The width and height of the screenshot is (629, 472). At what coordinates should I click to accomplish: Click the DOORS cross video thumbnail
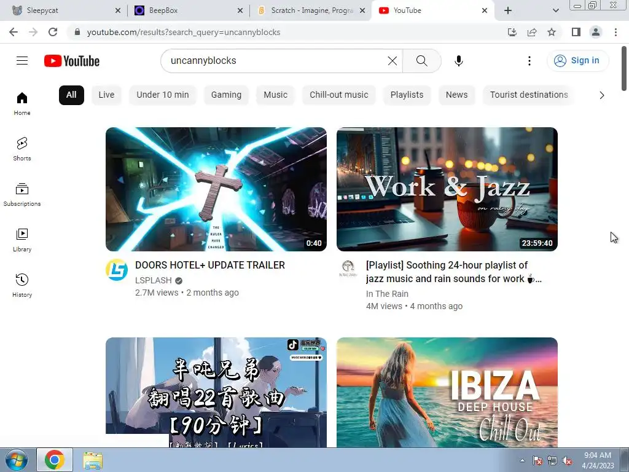[216, 189]
